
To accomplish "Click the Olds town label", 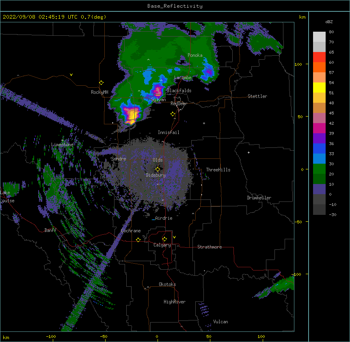I will (x=158, y=160).
